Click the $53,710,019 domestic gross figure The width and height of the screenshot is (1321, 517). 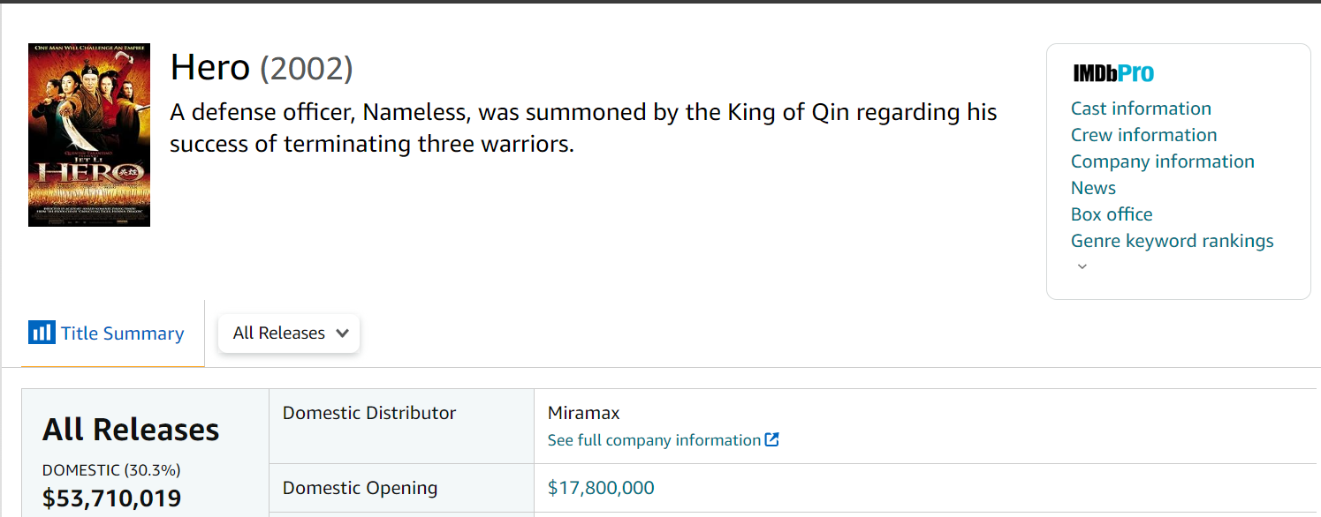tap(111, 498)
